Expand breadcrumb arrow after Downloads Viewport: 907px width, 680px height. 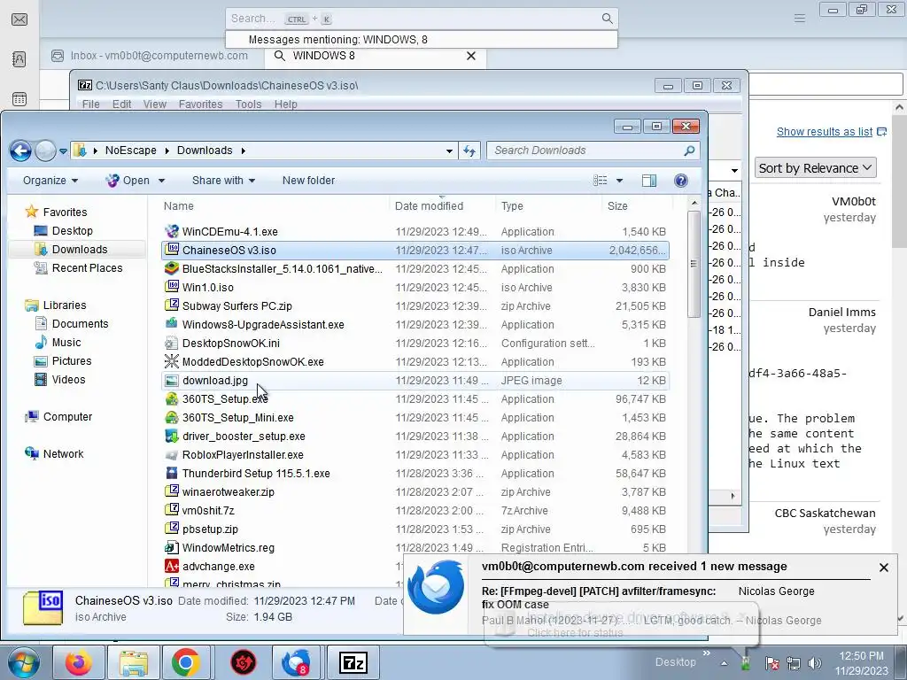(x=243, y=151)
